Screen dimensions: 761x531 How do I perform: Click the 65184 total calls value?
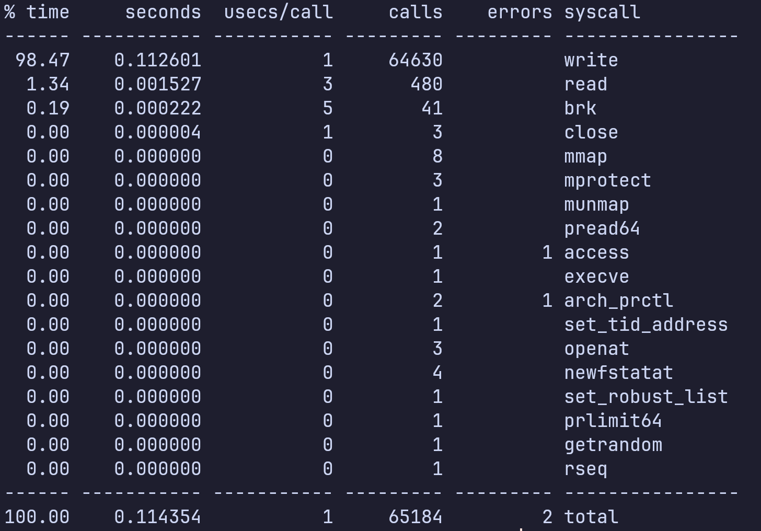click(416, 517)
